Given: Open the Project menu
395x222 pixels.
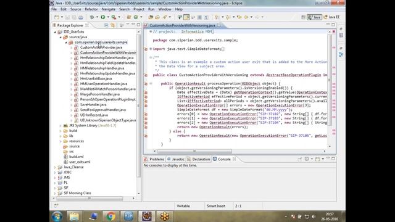Looking at the screenshot, I should (139, 9).
